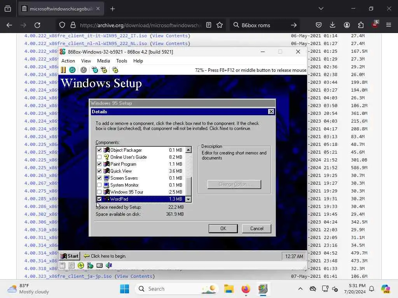Uncheck Quick View component
Image resolution: width=398 pixels, height=298 pixels.
(x=99, y=171)
